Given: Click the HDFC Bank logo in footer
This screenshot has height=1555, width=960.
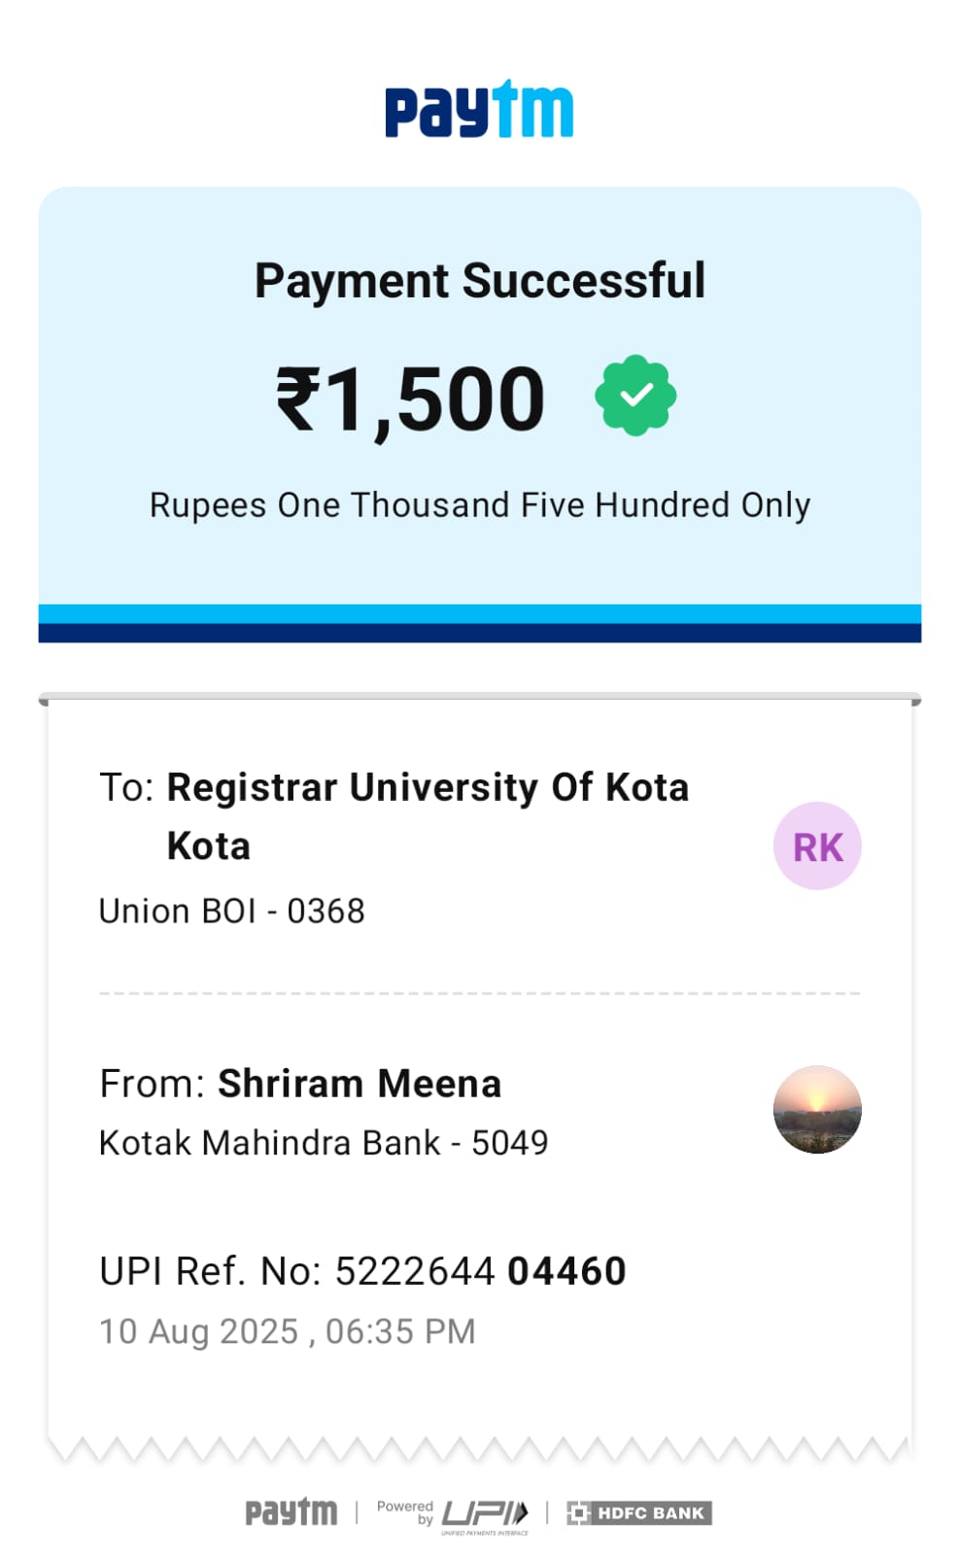Looking at the screenshot, I should pos(639,1513).
